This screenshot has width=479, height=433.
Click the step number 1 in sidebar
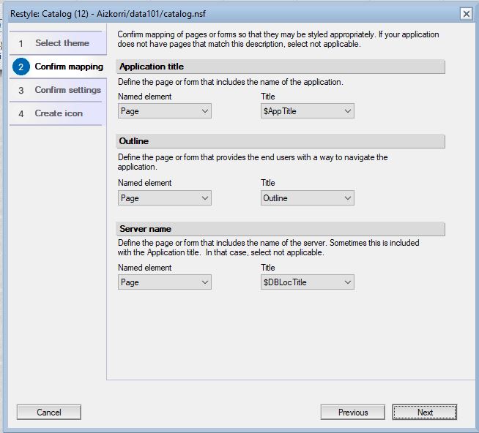pos(21,43)
